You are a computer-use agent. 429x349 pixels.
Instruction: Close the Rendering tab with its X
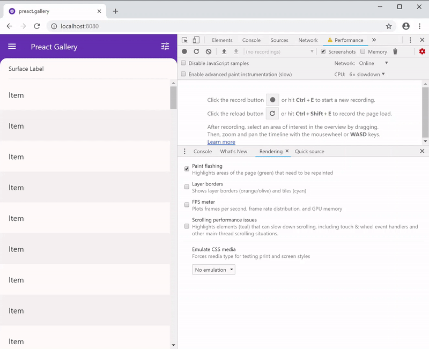pos(287,151)
